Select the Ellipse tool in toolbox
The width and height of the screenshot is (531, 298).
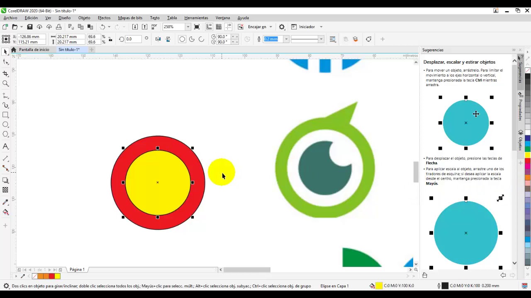(5, 125)
